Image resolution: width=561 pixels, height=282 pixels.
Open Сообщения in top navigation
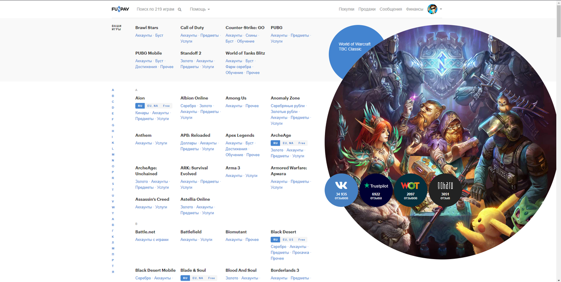pyautogui.click(x=391, y=9)
